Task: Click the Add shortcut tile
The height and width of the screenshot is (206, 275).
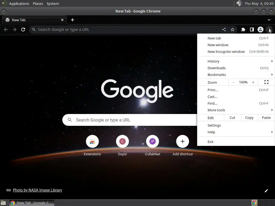Action: 183,146
